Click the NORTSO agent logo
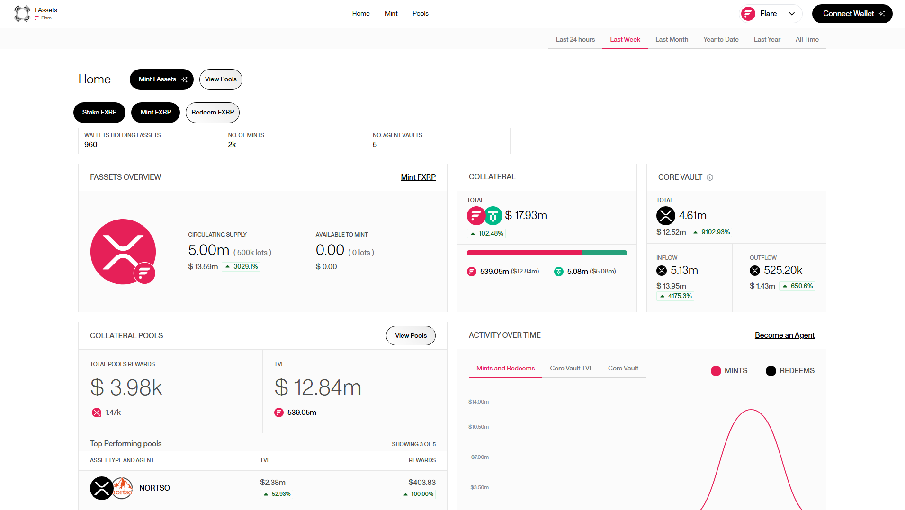The height and width of the screenshot is (510, 905). pyautogui.click(x=122, y=488)
